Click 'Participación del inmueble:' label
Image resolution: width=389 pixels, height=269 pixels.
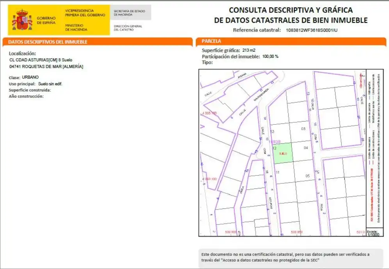[x=231, y=57]
